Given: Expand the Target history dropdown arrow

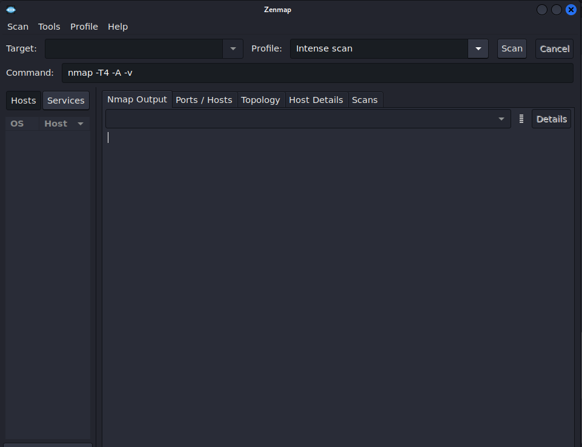Looking at the screenshot, I should point(233,48).
